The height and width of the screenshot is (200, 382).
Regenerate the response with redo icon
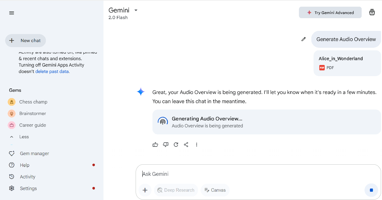pyautogui.click(x=176, y=145)
